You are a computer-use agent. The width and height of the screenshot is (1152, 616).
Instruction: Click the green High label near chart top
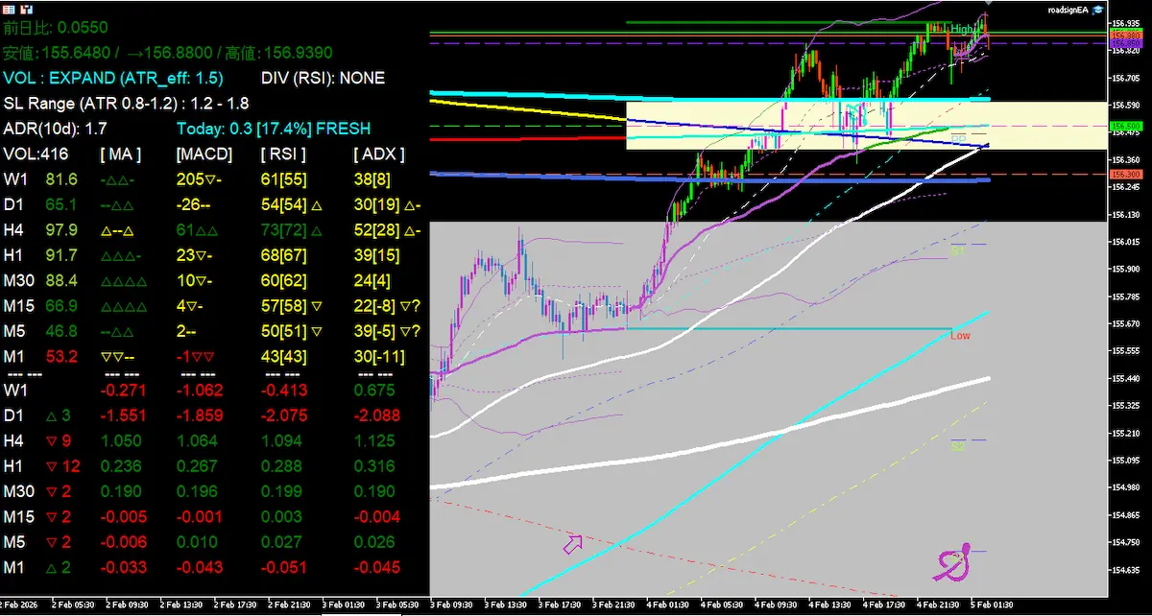[963, 30]
